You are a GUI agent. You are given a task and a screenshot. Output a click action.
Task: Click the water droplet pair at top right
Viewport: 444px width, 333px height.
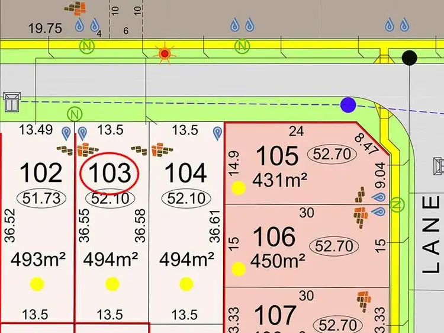click(396, 25)
